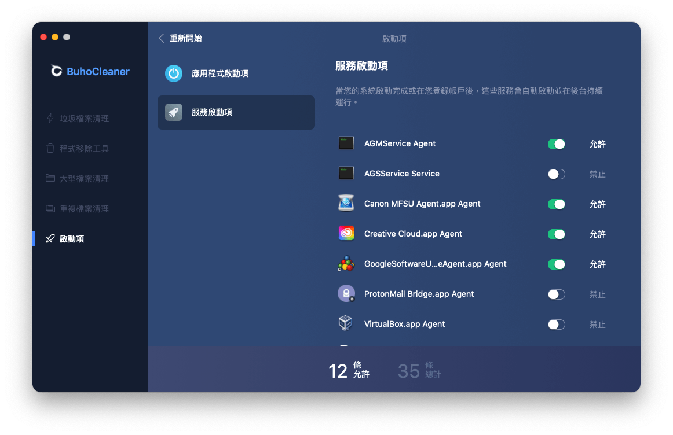Click the Creative Cloud app icon
Screen dimensions: 673x435
(x=346, y=234)
